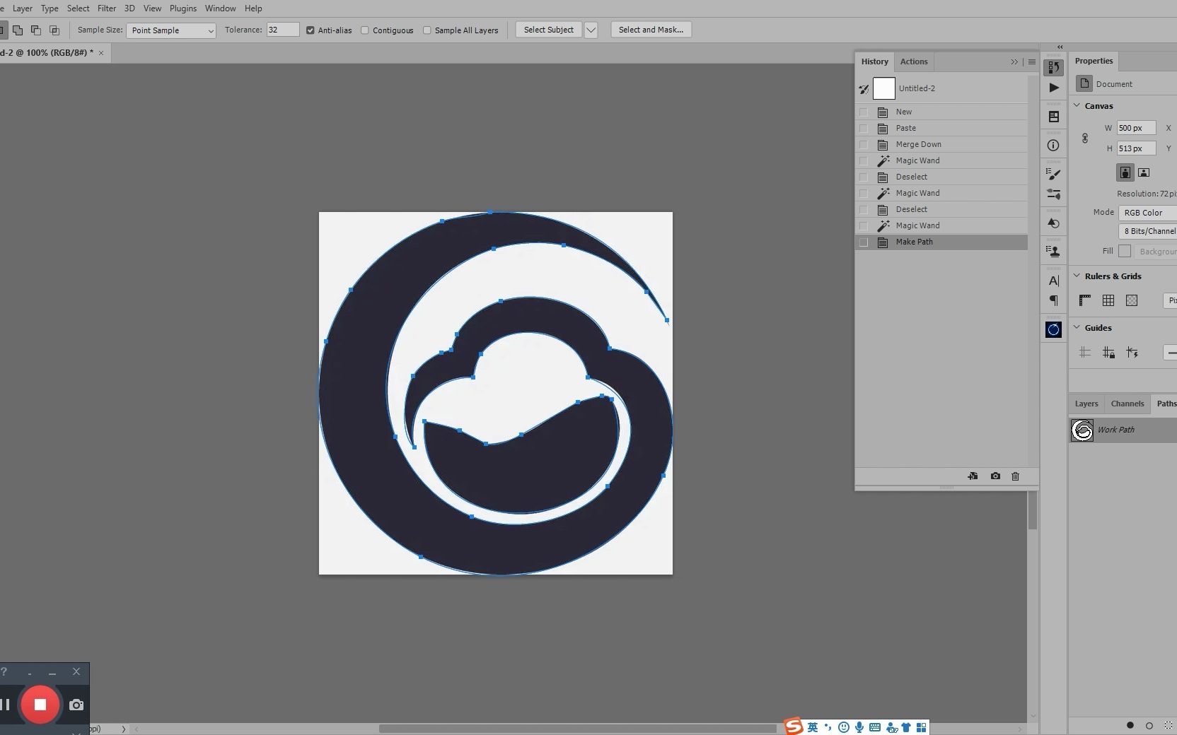
Task: Toggle grid icon in Rulers & Grids
Action: [1108, 300]
